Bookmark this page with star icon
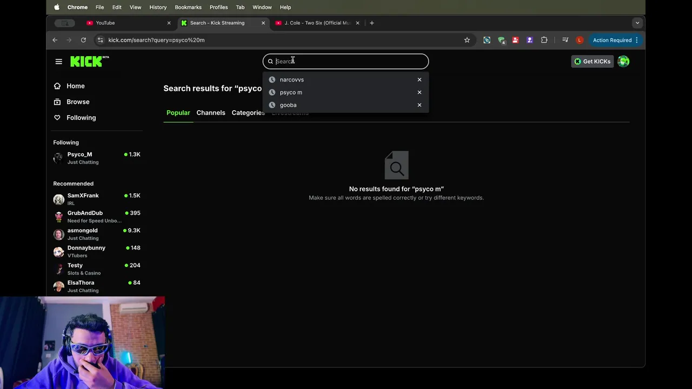692x389 pixels. [x=467, y=40]
